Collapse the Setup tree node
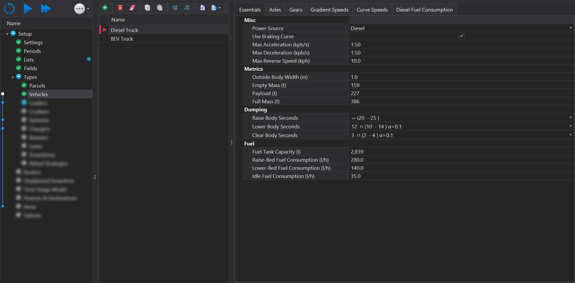This screenshot has width=575, height=283. pyautogui.click(x=7, y=34)
